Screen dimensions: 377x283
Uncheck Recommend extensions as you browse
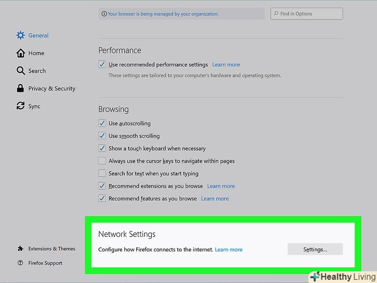tap(102, 186)
